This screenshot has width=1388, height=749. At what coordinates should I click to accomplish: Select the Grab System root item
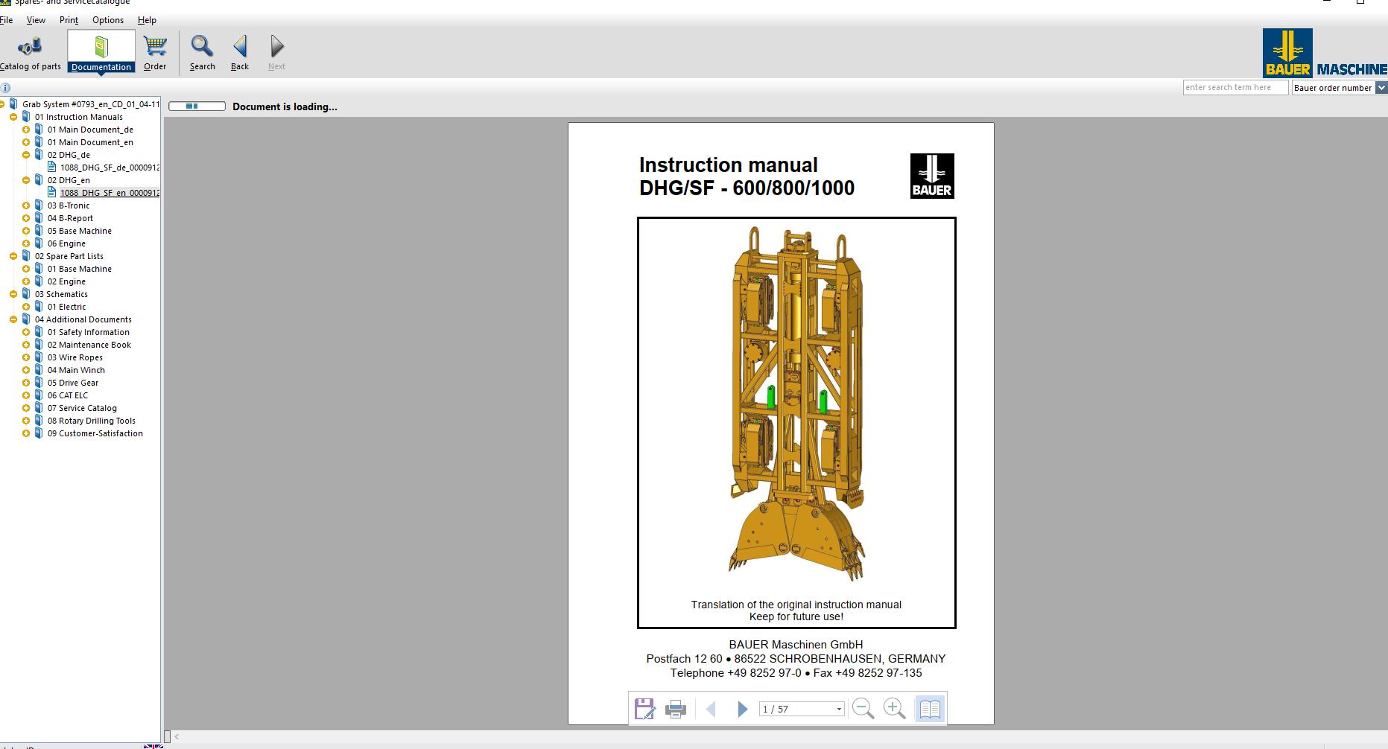pos(91,104)
